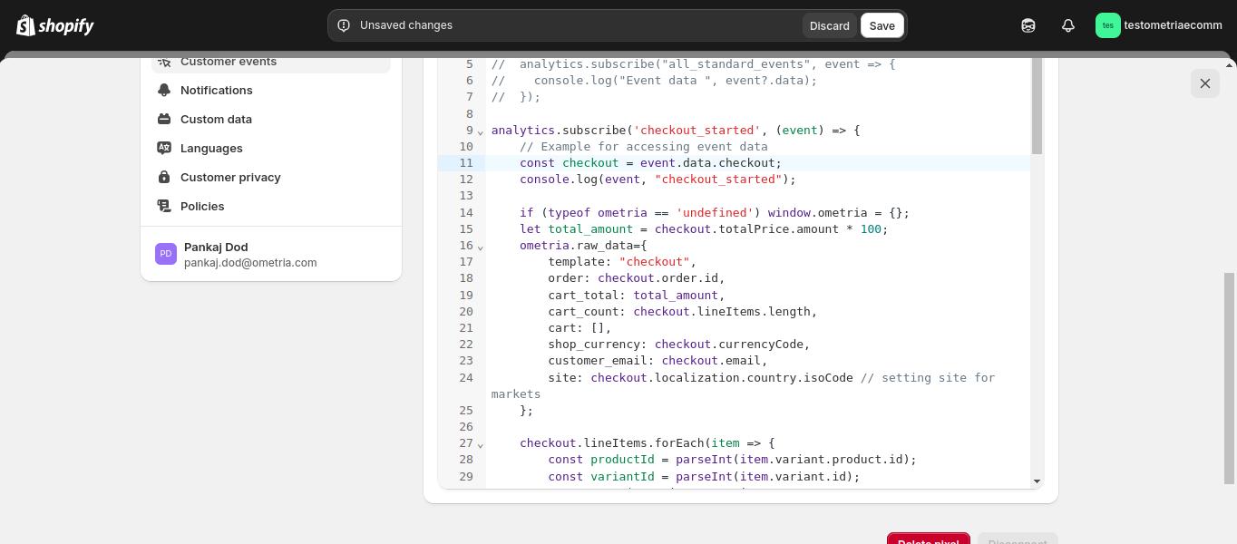
Task: Open the notifications bell in the top bar
Action: 1068,25
